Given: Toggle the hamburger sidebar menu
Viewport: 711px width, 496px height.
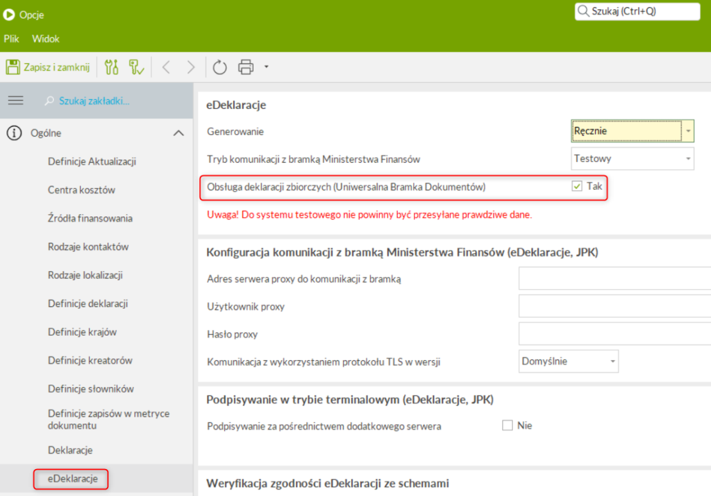Looking at the screenshot, I should 15,101.
